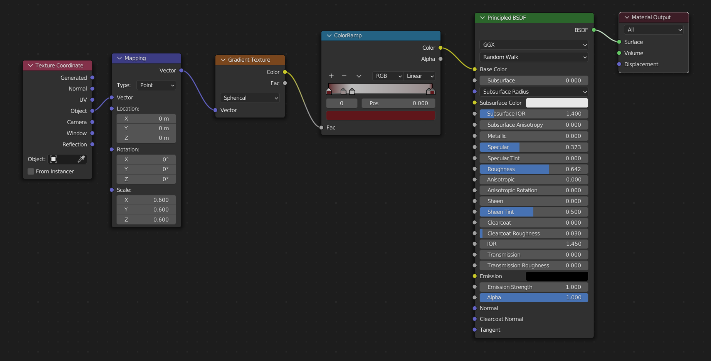This screenshot has width=711, height=361.
Task: Open the Spherical gradient type dropdown
Action: pos(250,98)
